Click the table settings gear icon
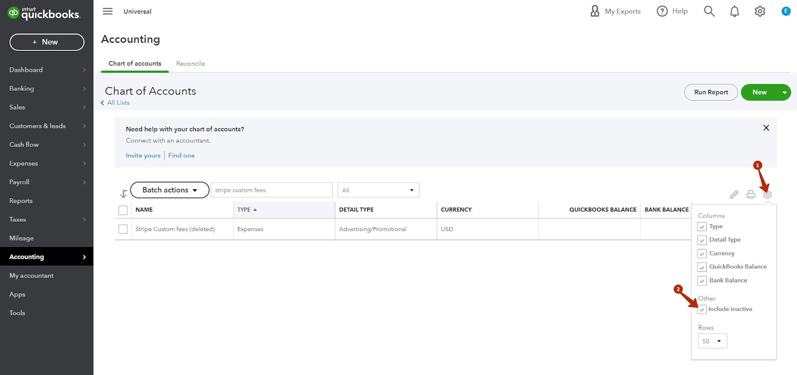797x375 pixels. (767, 195)
